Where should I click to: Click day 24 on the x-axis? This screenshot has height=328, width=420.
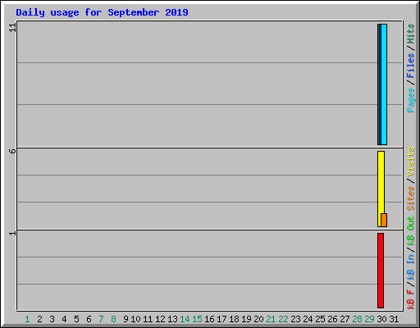[x=308, y=319]
